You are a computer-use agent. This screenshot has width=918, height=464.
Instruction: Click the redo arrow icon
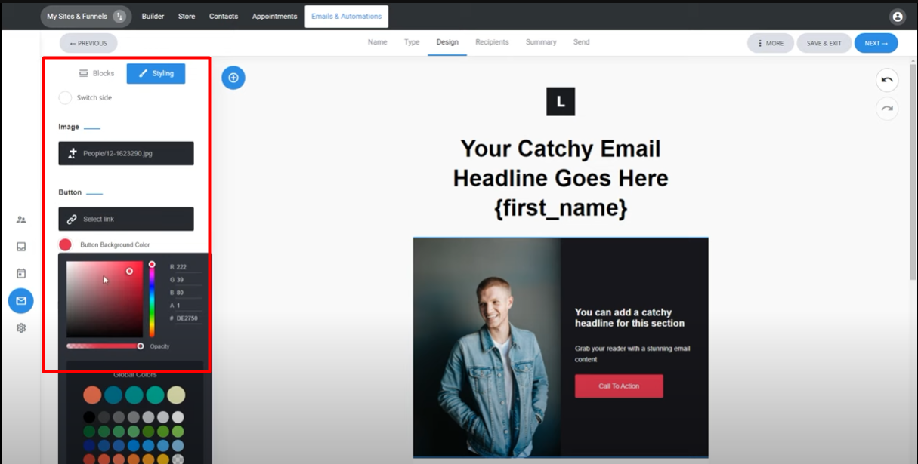[887, 109]
